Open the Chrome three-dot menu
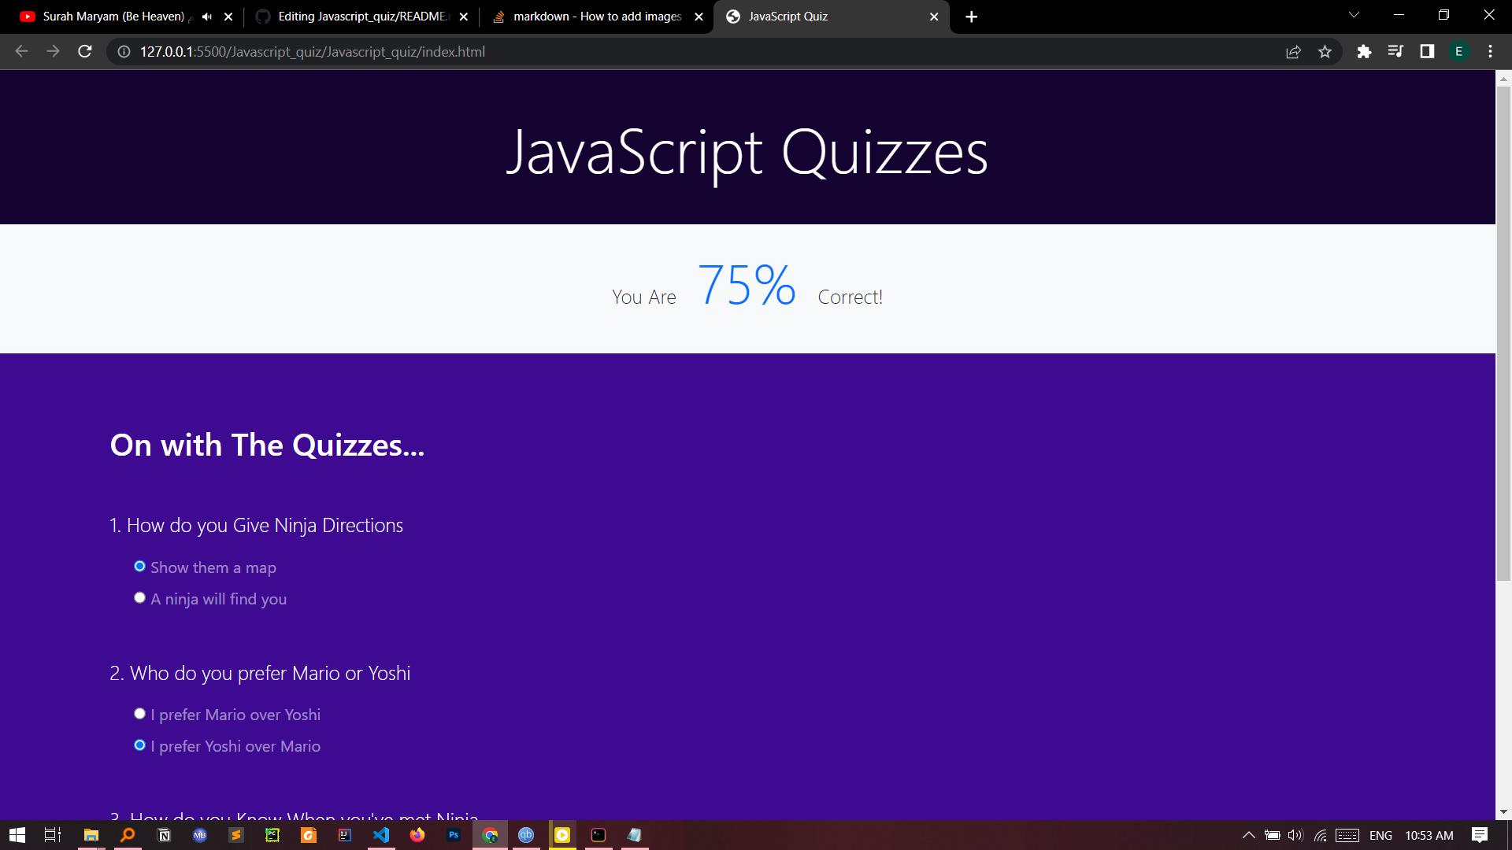Image resolution: width=1512 pixels, height=850 pixels. pyautogui.click(x=1490, y=51)
